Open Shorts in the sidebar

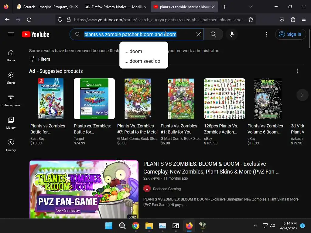tap(11, 78)
